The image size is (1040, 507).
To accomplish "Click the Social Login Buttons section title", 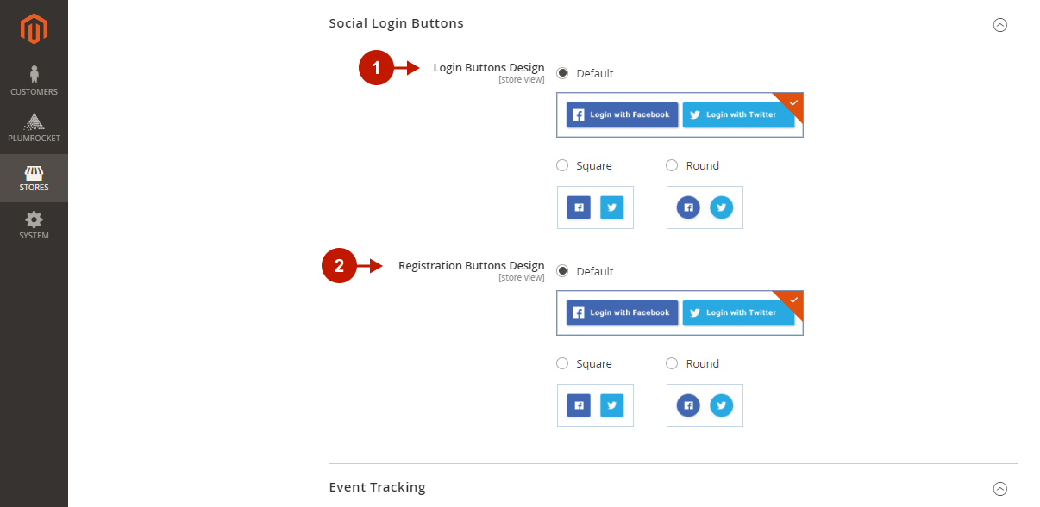I will point(396,23).
